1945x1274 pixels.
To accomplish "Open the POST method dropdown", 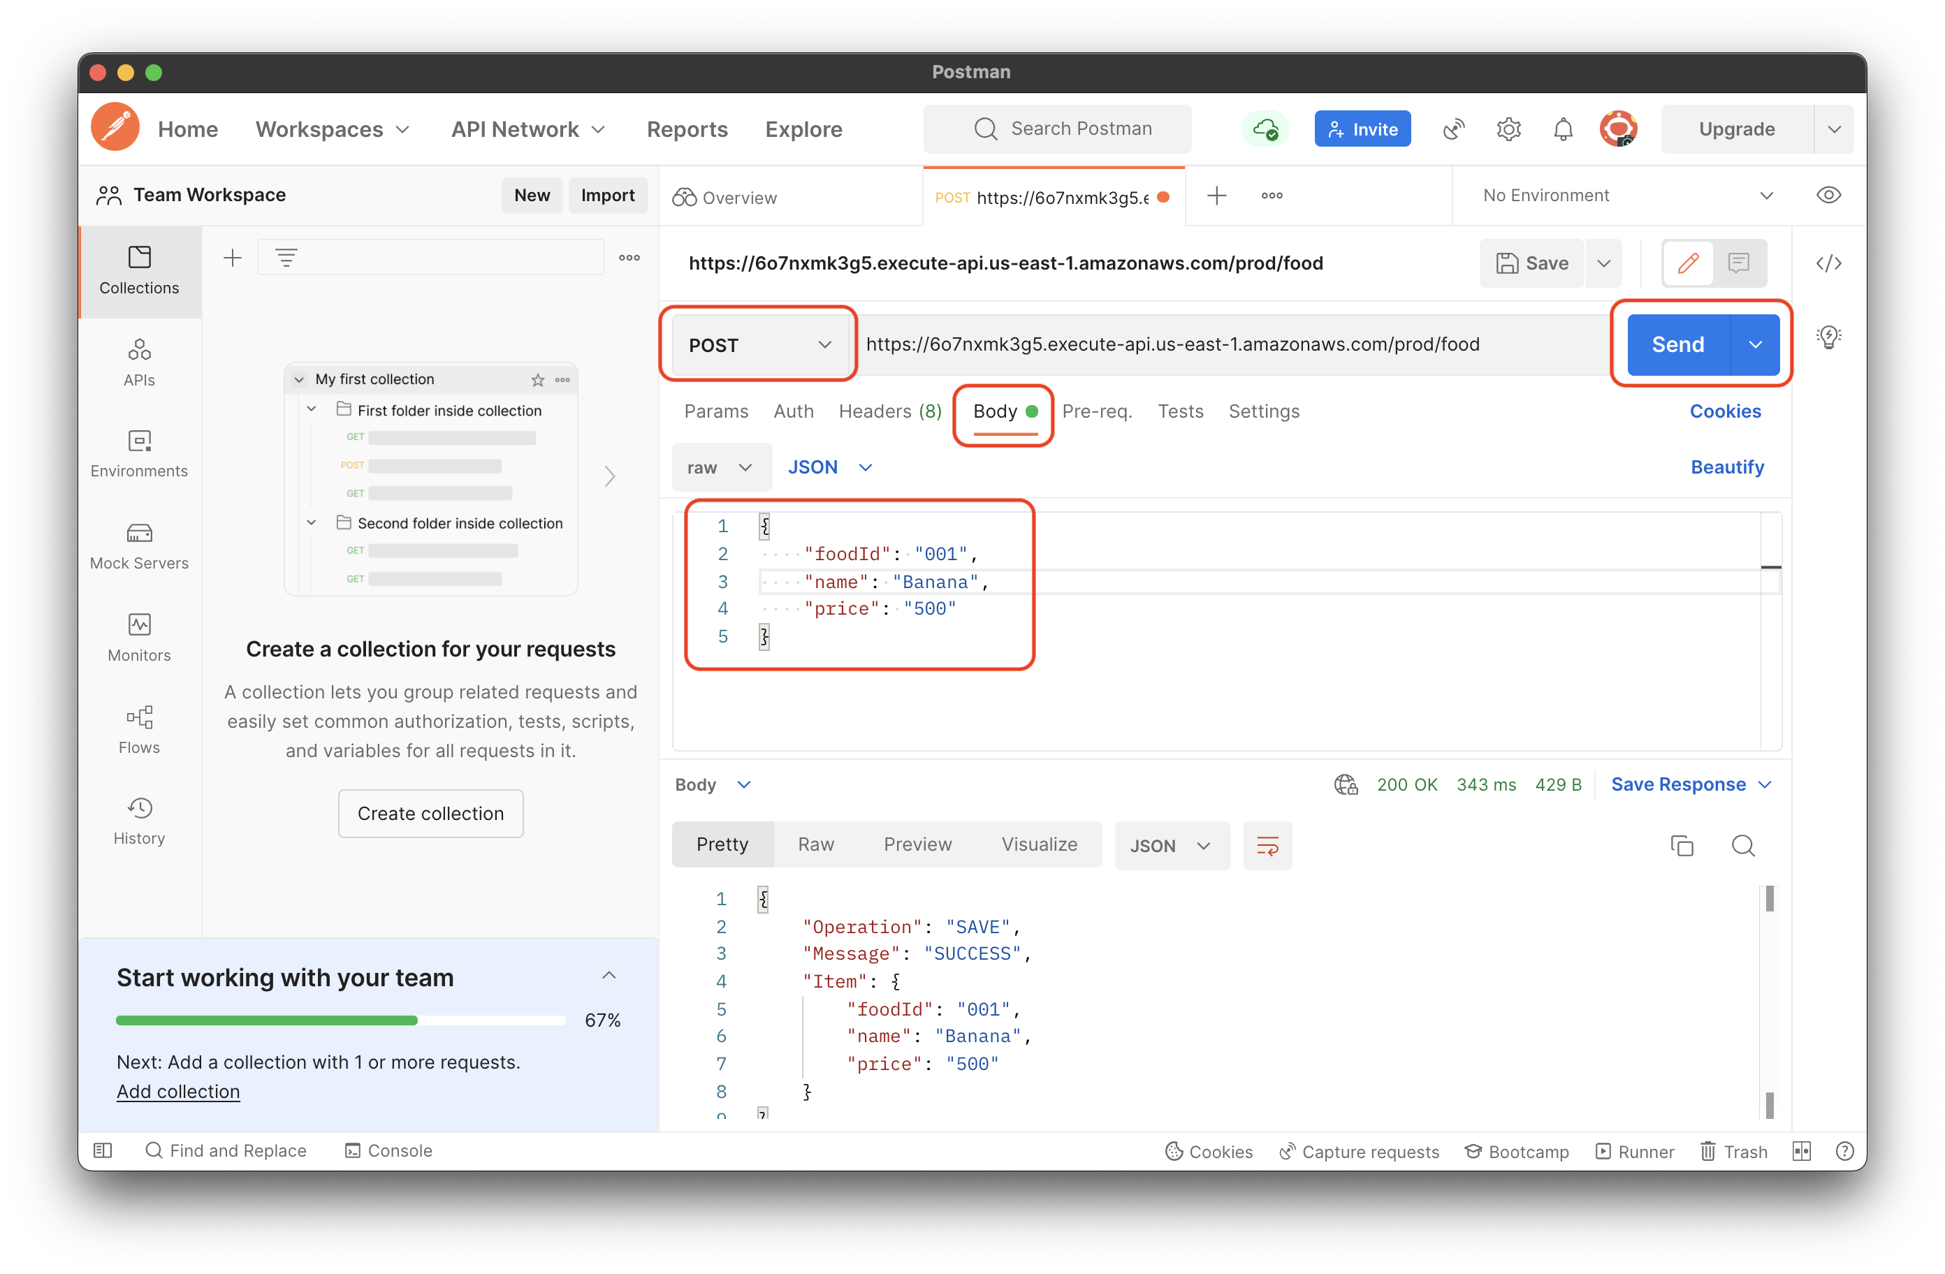I will [759, 345].
